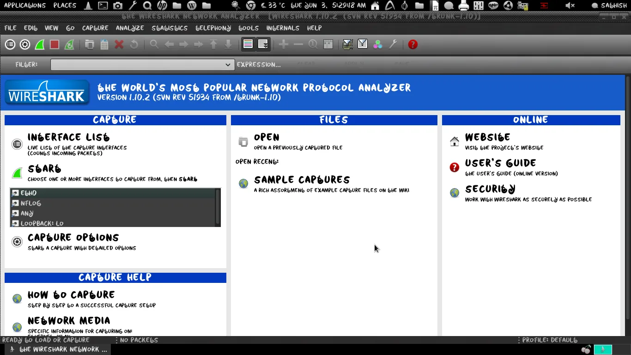
Task: Open the User's Guide link
Action: pos(500,163)
